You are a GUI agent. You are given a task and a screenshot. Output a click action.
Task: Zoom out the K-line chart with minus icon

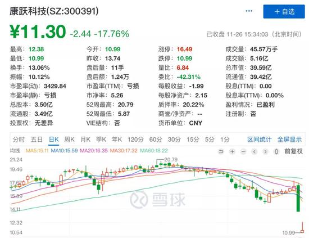[x=243, y=151]
